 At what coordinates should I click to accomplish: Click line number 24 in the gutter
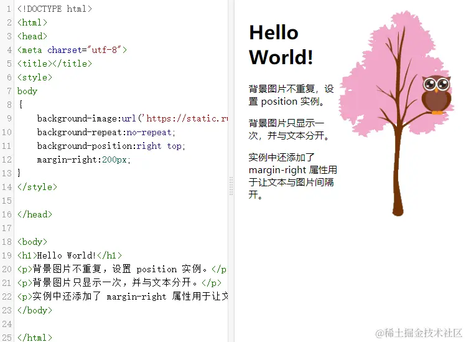tap(7, 323)
